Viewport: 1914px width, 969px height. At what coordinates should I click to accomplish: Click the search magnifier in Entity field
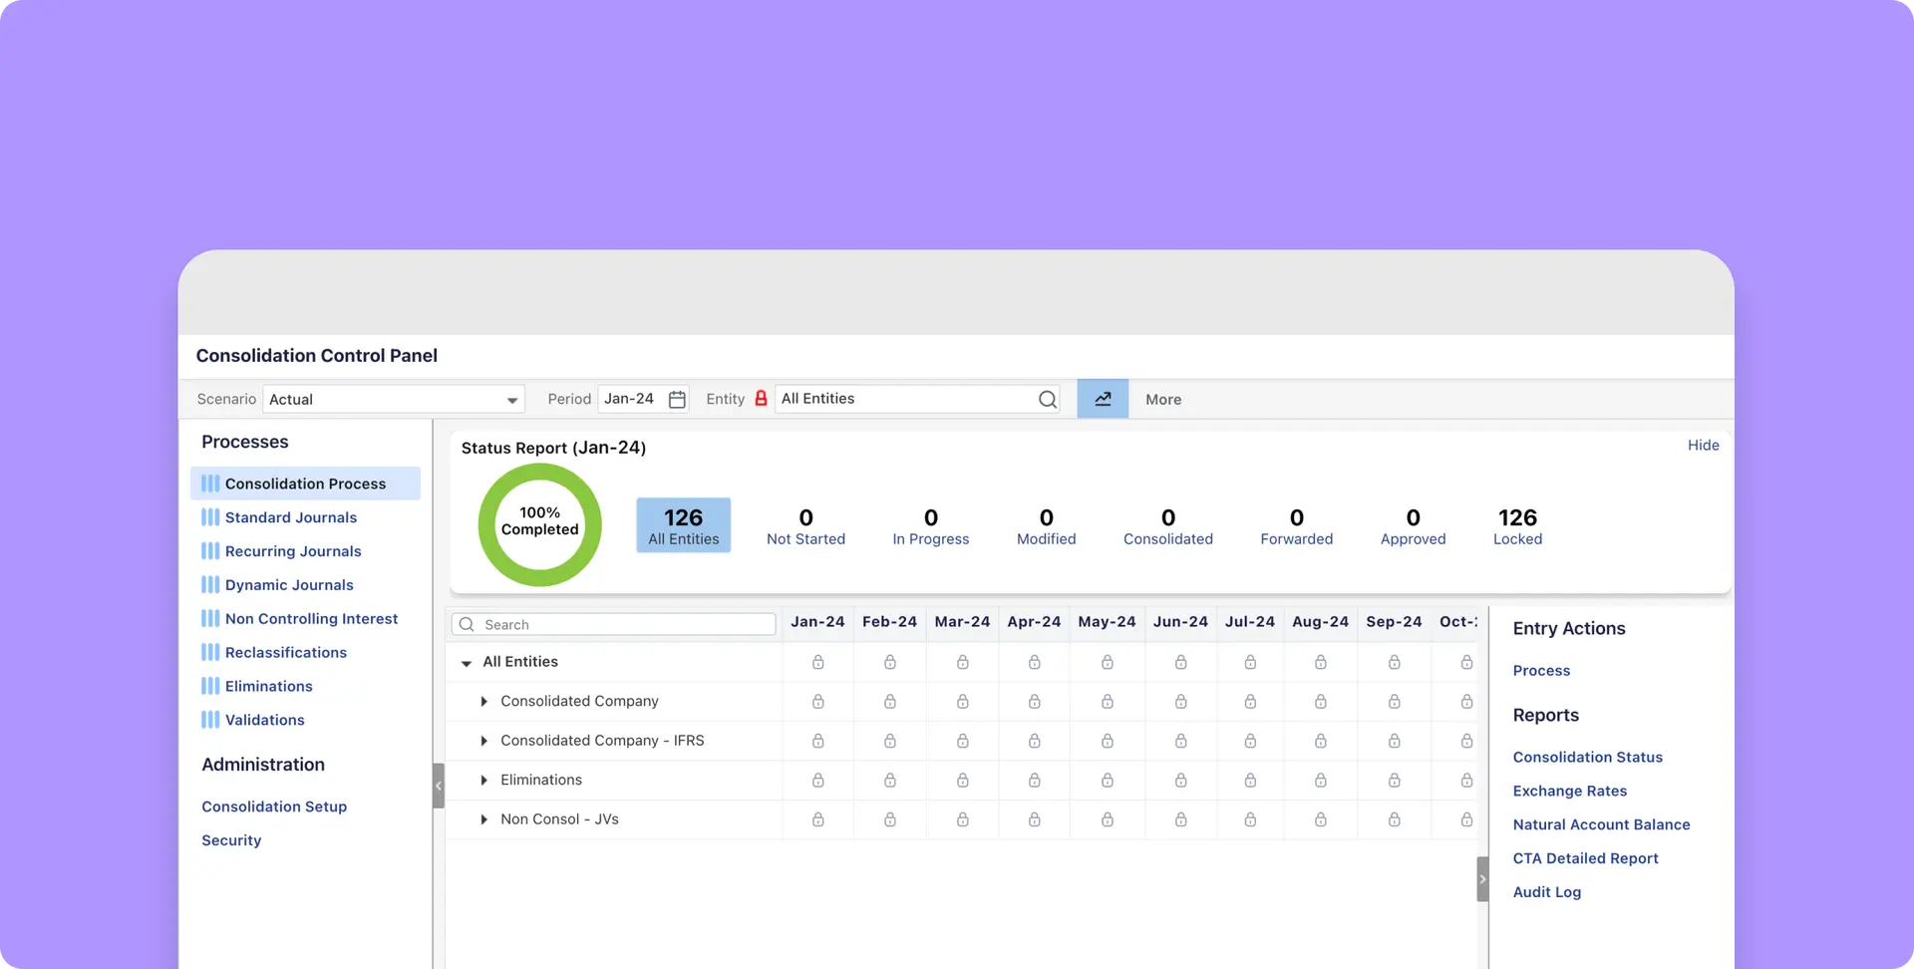[x=1047, y=399]
